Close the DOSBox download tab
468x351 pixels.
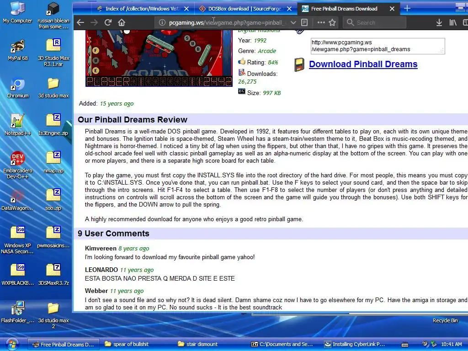coord(289,9)
